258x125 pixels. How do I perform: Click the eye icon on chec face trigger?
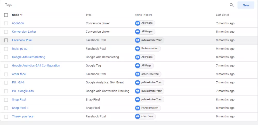[x=138, y=117]
